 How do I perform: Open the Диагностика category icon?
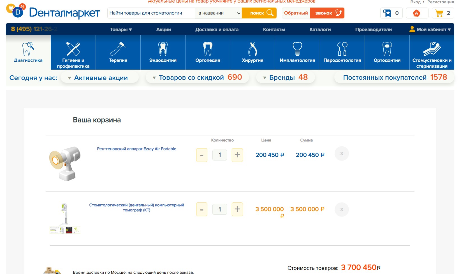(28, 52)
